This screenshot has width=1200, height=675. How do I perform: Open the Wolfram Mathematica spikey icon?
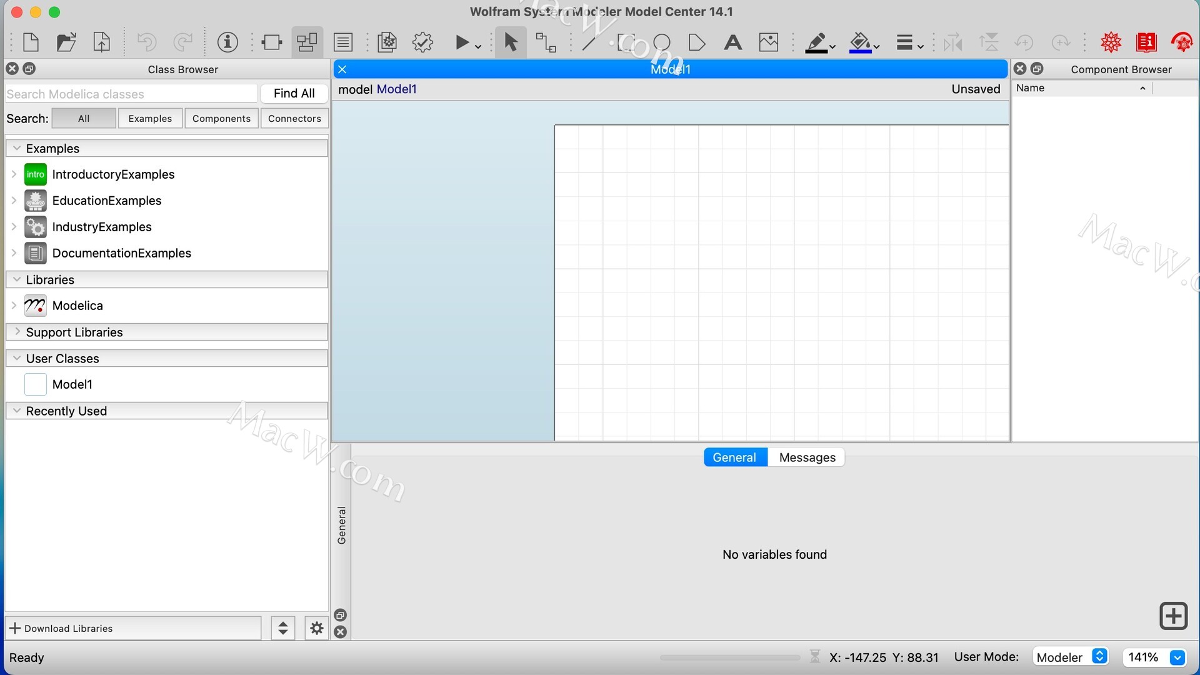(x=1111, y=42)
